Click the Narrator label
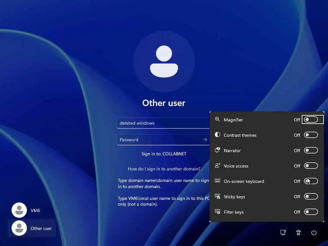328x246 pixels. [x=232, y=151]
